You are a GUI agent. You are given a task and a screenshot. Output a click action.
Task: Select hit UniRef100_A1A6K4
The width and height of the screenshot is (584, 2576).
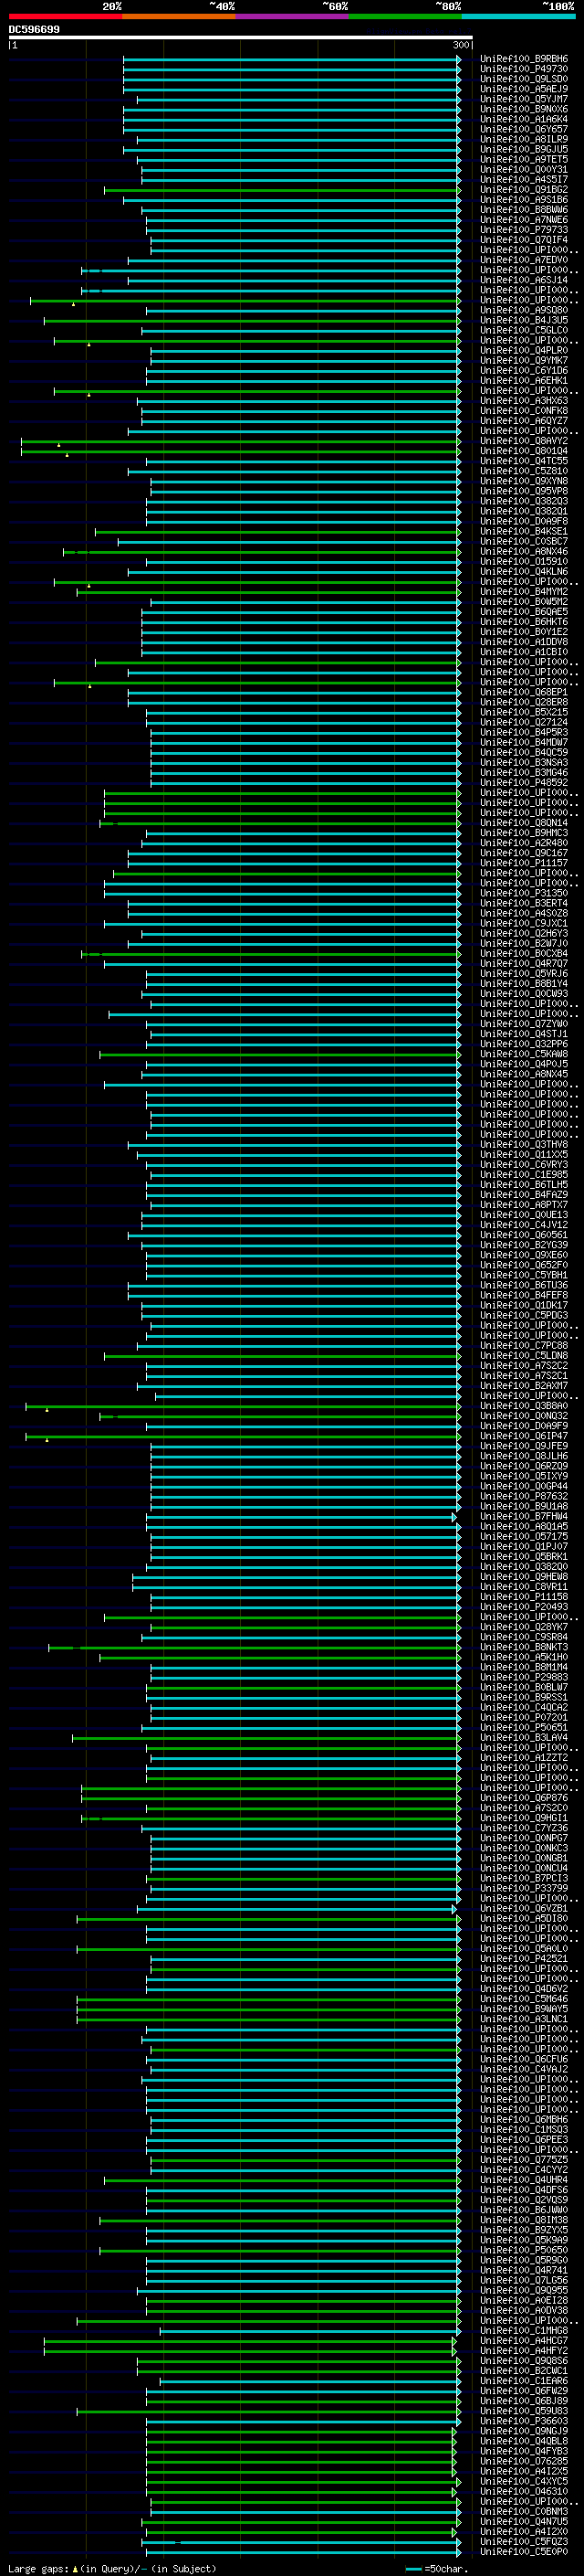523,119
